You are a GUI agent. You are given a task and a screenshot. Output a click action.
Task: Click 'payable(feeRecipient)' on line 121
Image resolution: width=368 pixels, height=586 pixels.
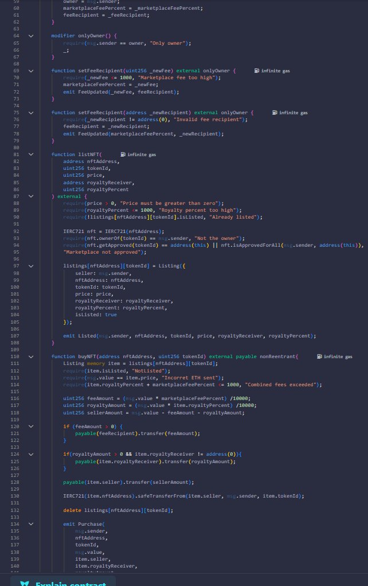[x=107, y=433]
